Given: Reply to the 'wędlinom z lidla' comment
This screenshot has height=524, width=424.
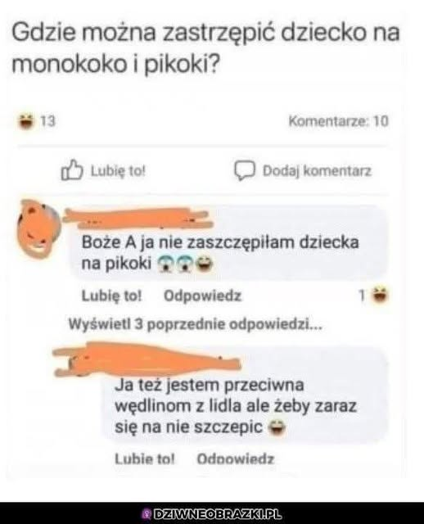Looking at the screenshot, I should (x=236, y=459).
